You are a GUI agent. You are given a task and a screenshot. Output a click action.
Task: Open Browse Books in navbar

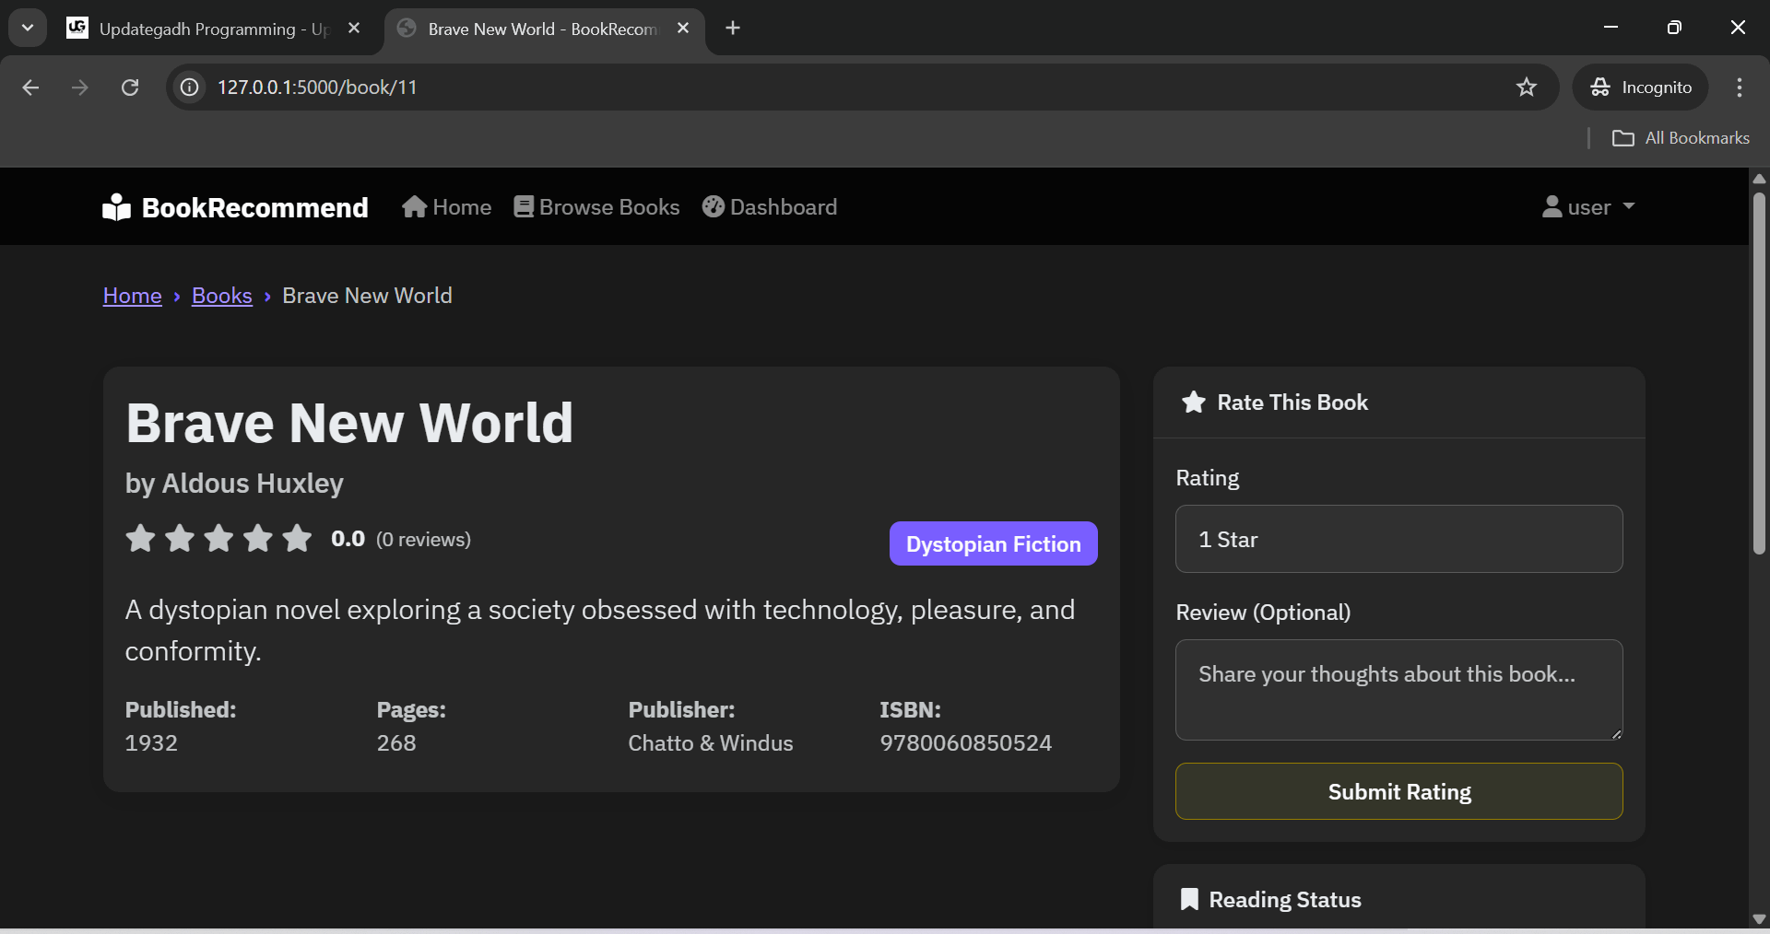(x=596, y=207)
